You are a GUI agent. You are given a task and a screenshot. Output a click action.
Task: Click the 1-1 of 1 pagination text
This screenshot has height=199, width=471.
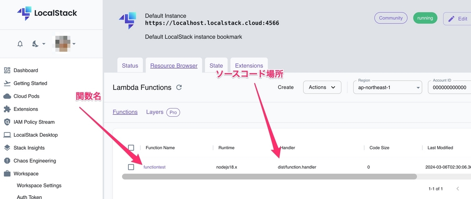click(436, 189)
